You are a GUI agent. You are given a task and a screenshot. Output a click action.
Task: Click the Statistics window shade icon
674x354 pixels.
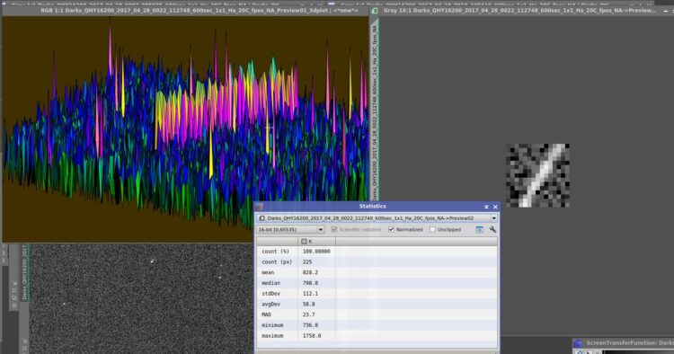point(486,207)
